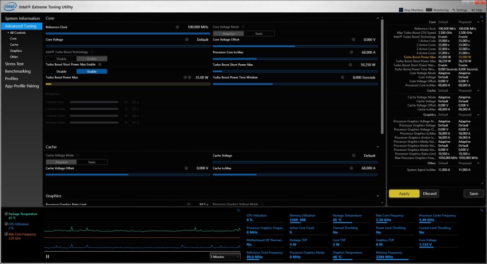Select Static Core Voltage Mode
The width and height of the screenshot is (487, 264).
point(259,34)
